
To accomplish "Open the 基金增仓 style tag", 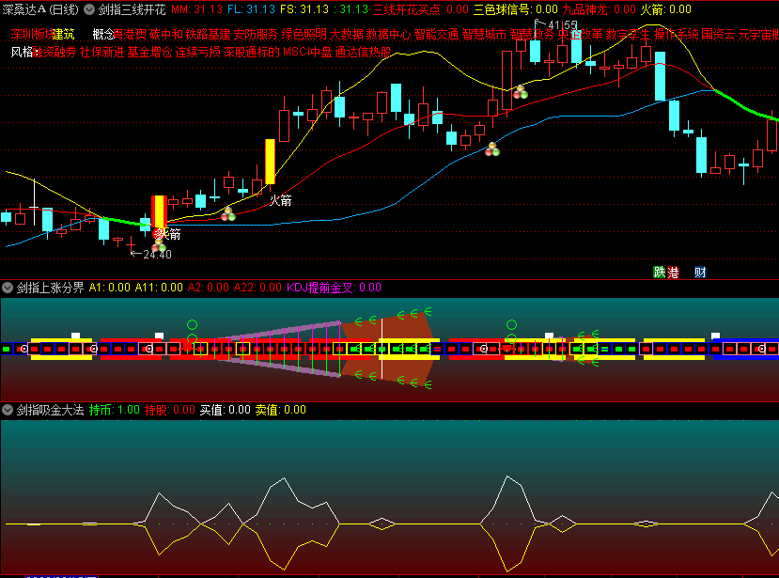I will coord(149,52).
